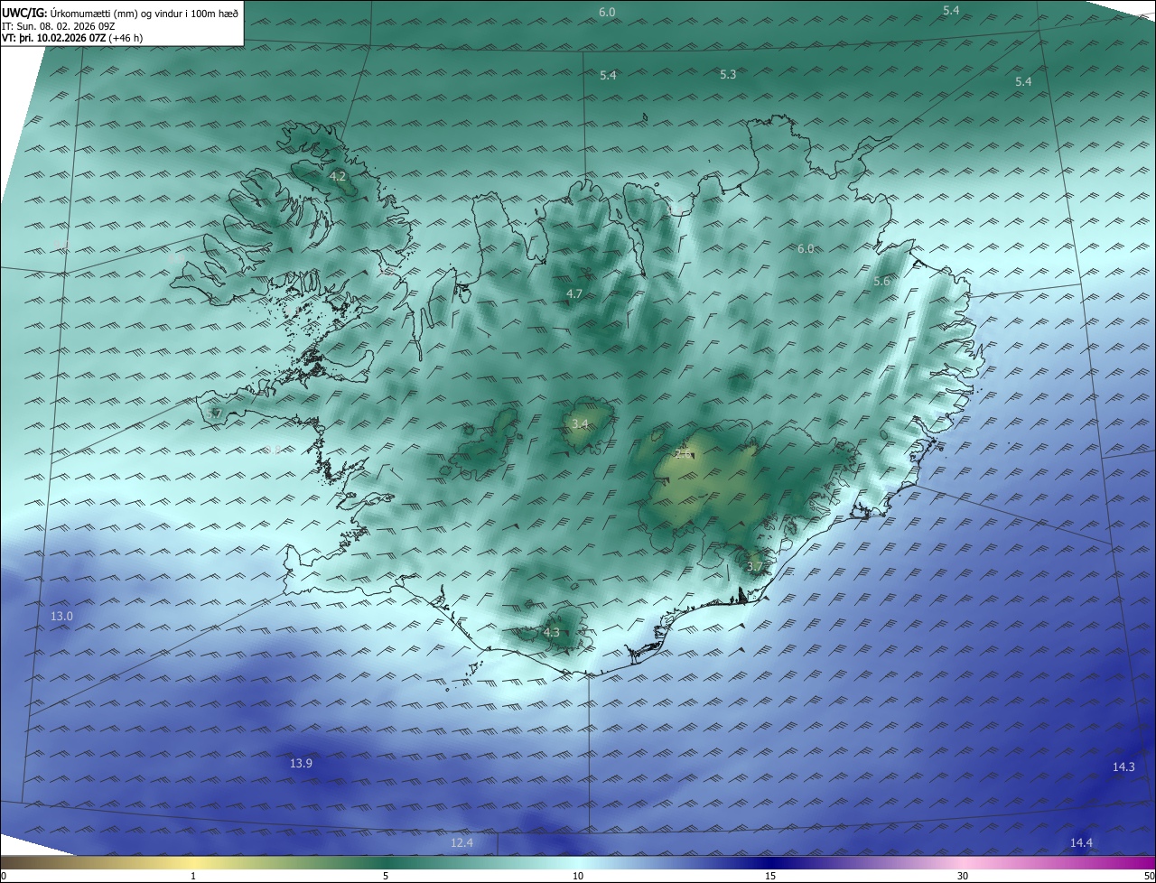Click the 6.0 value over northeast Iceland
Image resolution: width=1156 pixels, height=883 pixels.
tap(806, 248)
